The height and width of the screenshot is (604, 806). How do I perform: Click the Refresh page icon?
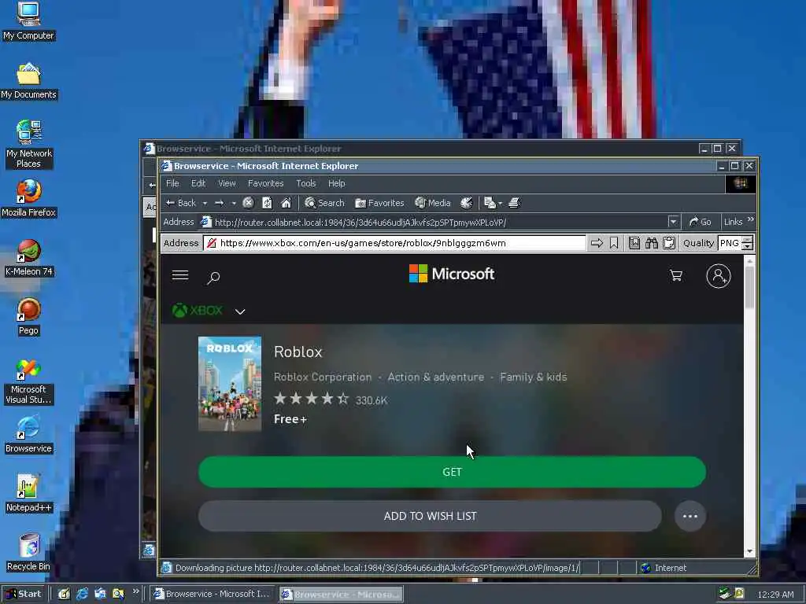coord(268,203)
